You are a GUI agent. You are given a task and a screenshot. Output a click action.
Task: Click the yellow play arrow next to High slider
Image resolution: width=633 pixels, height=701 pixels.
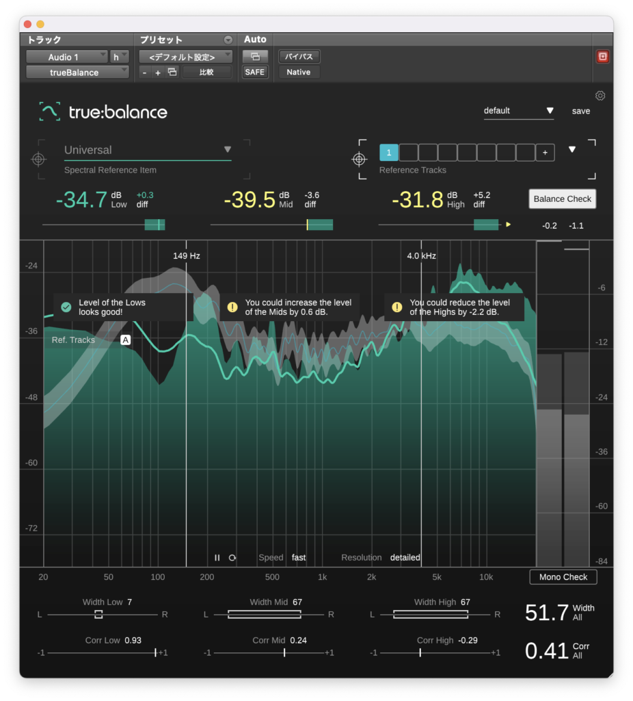pos(508,225)
